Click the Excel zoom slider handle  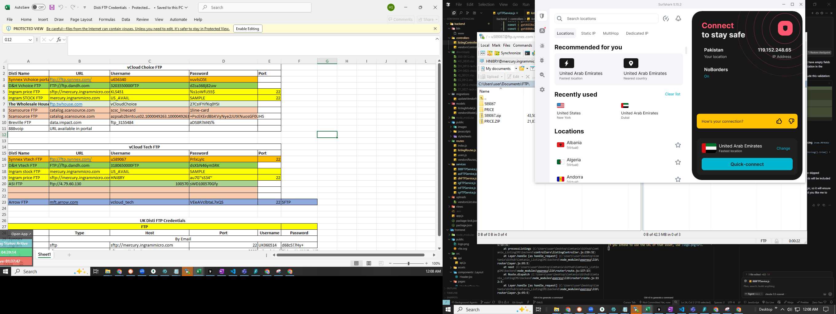pos(408,263)
